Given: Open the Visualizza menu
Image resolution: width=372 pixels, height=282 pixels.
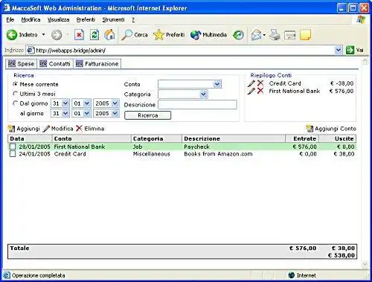Looking at the screenshot, I should pos(58,19).
